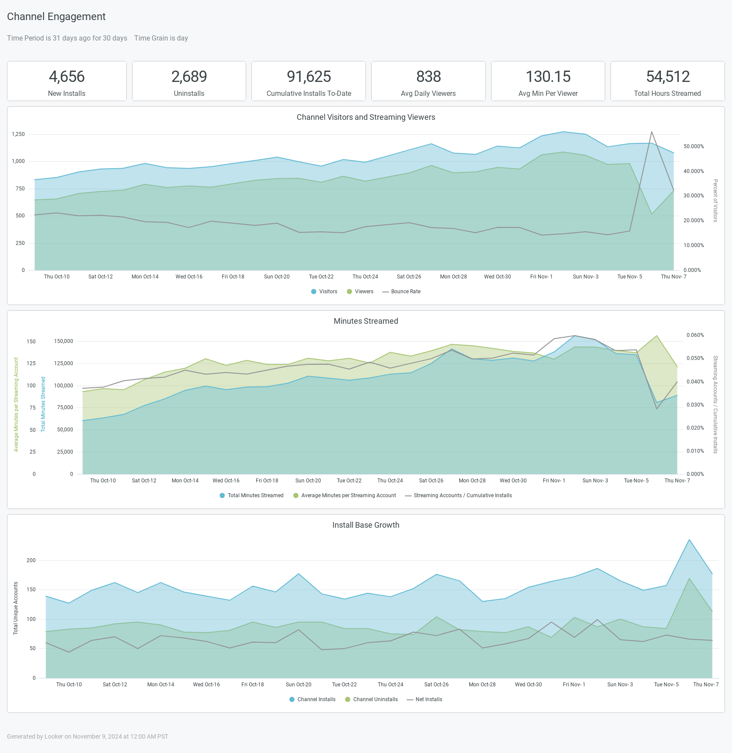732x753 pixels.
Task: Toggle Total Minutes Streamed legend item
Action: [x=251, y=495]
